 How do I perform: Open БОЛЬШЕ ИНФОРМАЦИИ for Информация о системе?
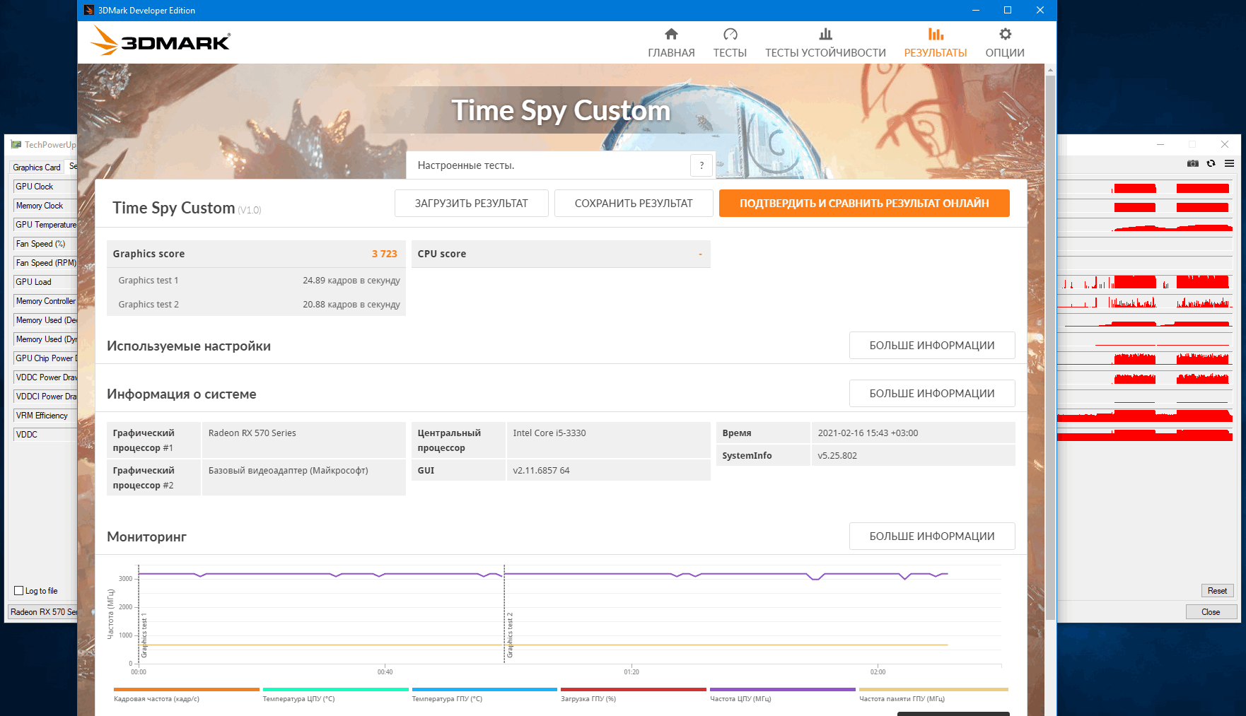[932, 394]
